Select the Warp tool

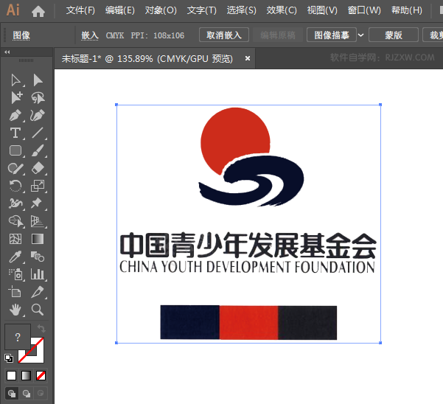point(15,203)
